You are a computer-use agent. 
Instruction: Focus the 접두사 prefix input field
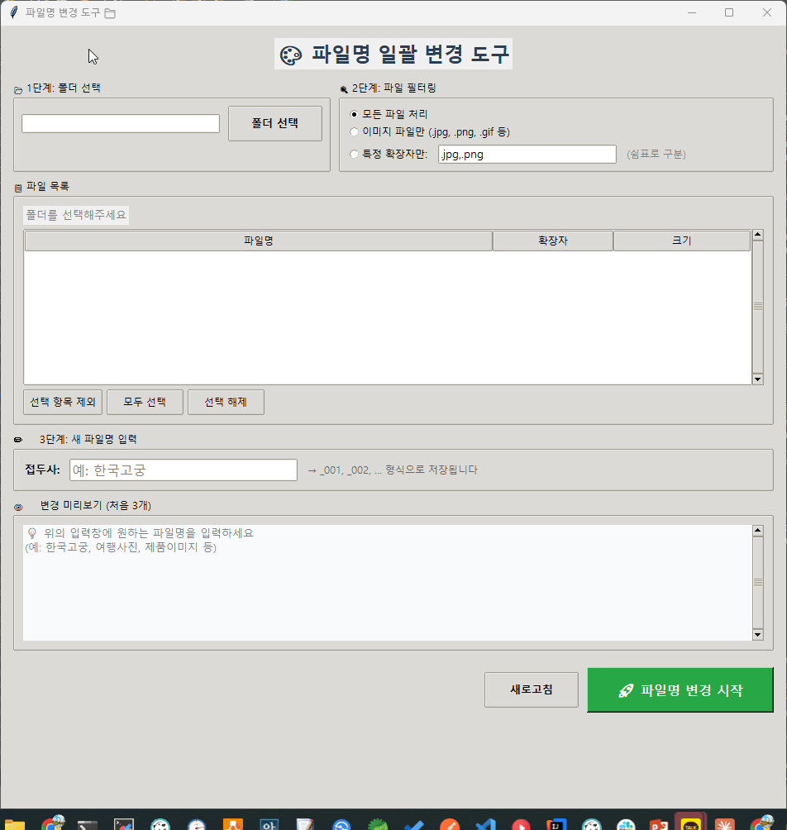point(183,470)
